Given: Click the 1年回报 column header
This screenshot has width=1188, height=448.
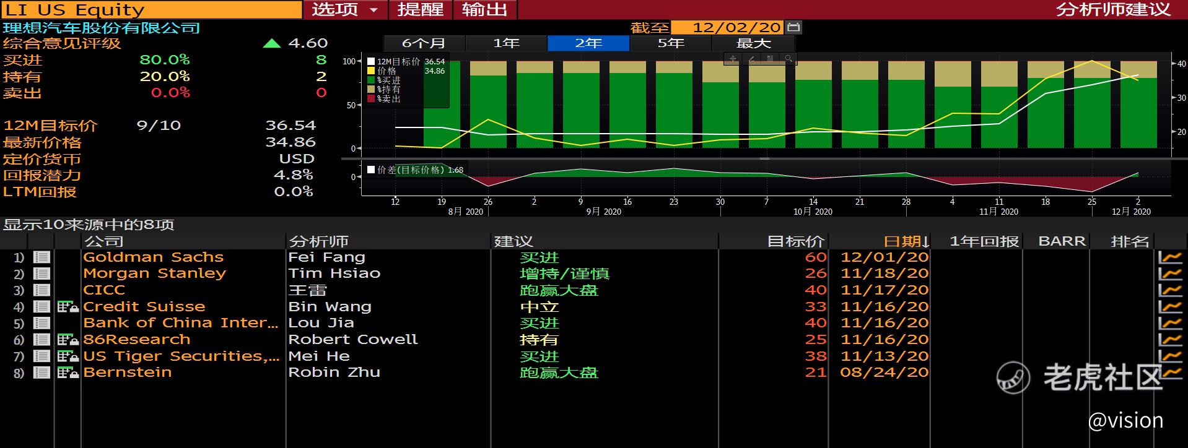Looking at the screenshot, I should [x=984, y=241].
